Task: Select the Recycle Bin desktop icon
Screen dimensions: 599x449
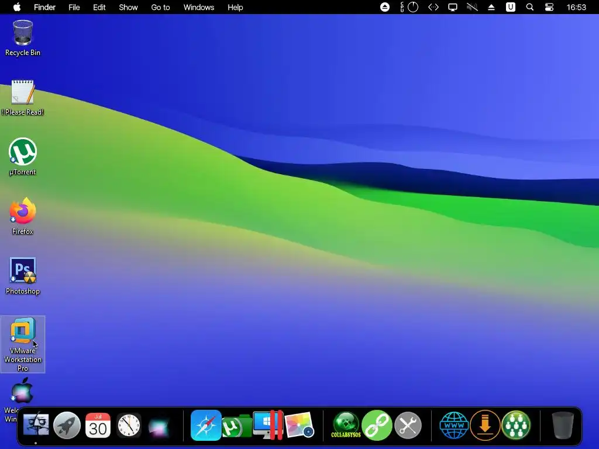Action: pyautogui.click(x=23, y=38)
